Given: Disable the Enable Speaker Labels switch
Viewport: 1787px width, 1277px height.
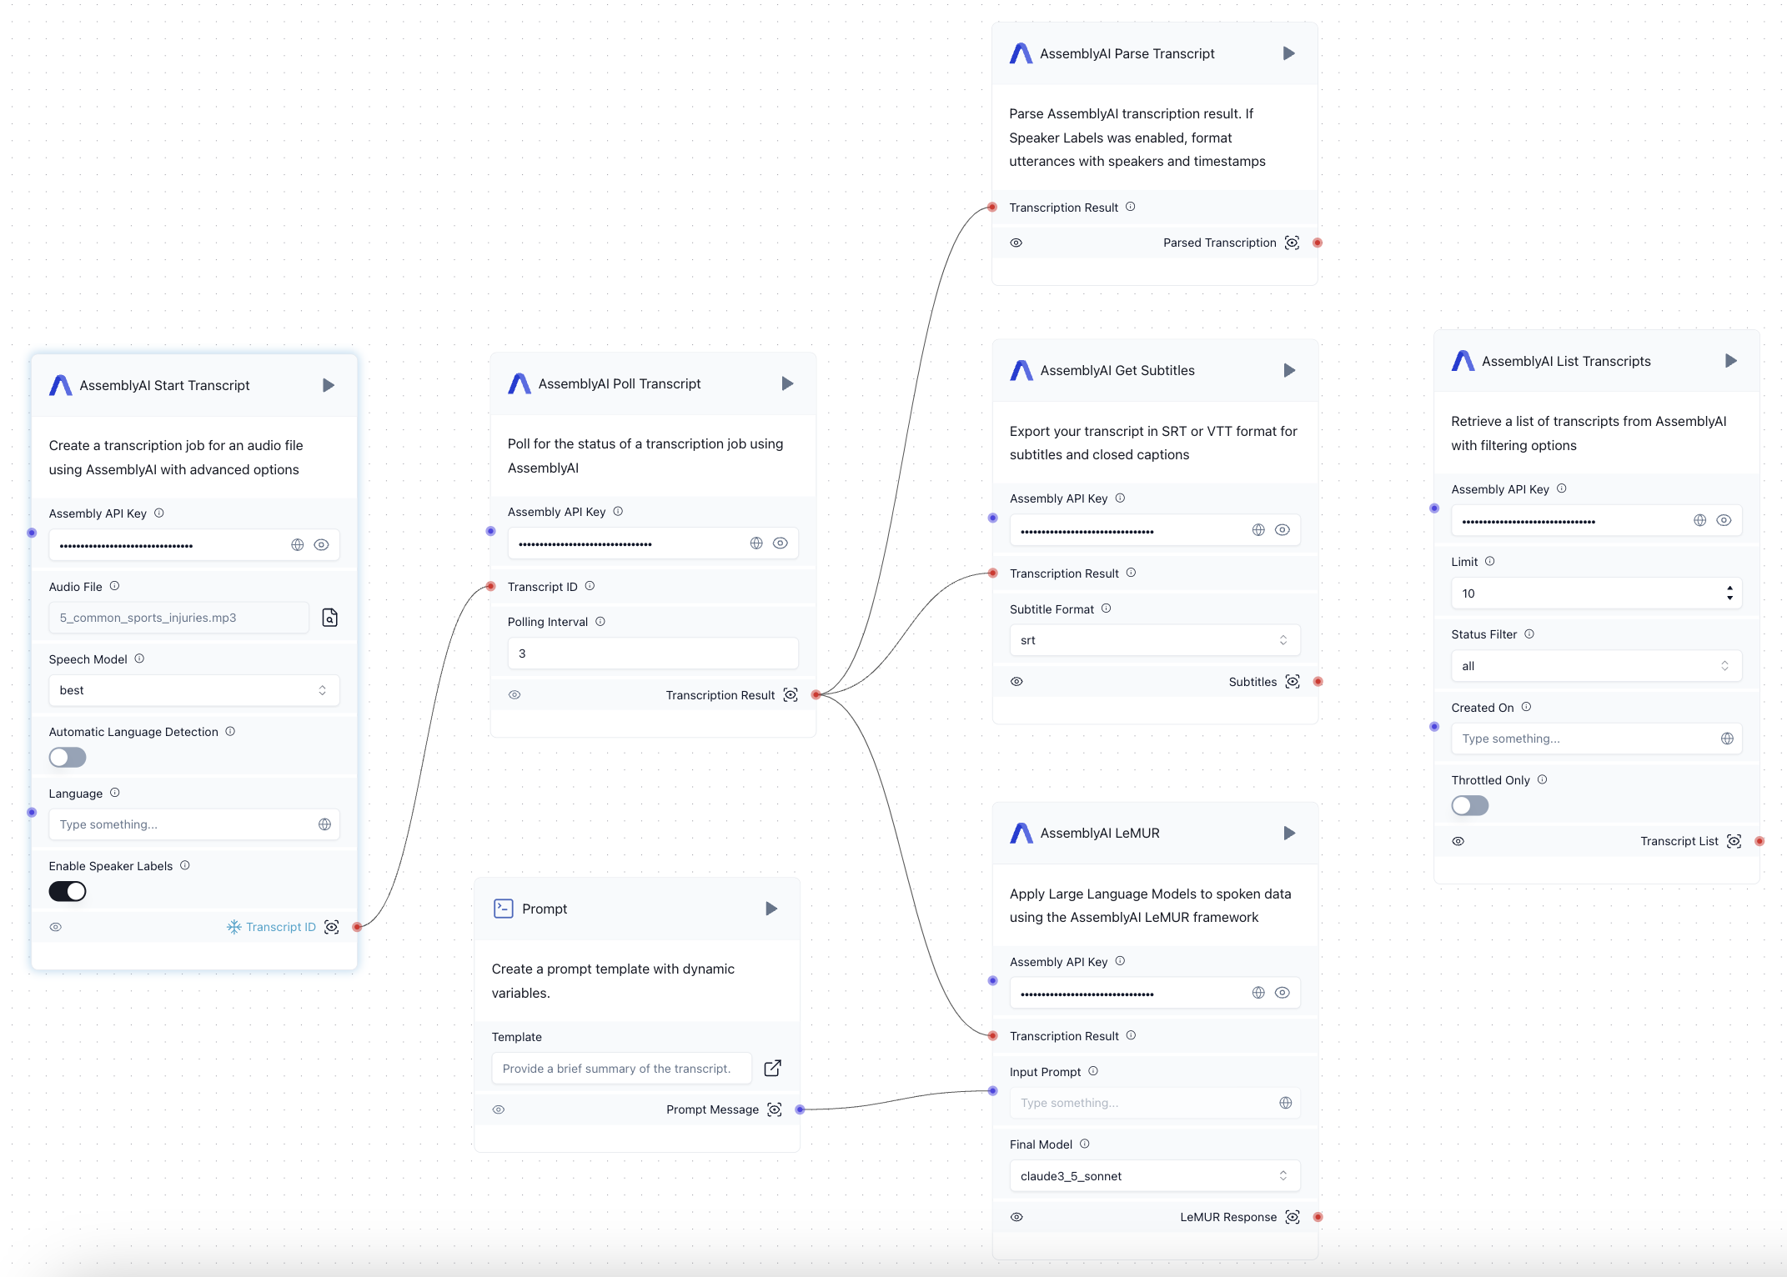Looking at the screenshot, I should click(68, 891).
